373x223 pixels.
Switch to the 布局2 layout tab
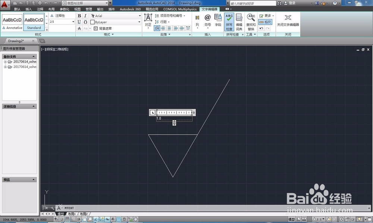tap(84, 214)
